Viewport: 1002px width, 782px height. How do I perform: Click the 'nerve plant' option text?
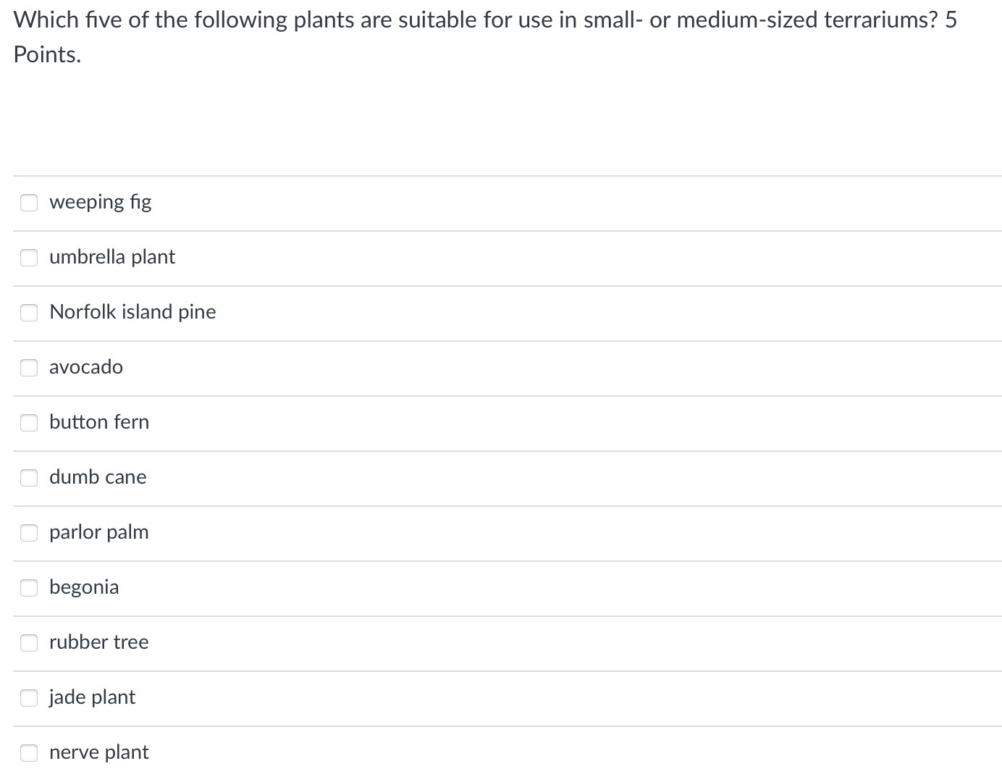[99, 752]
